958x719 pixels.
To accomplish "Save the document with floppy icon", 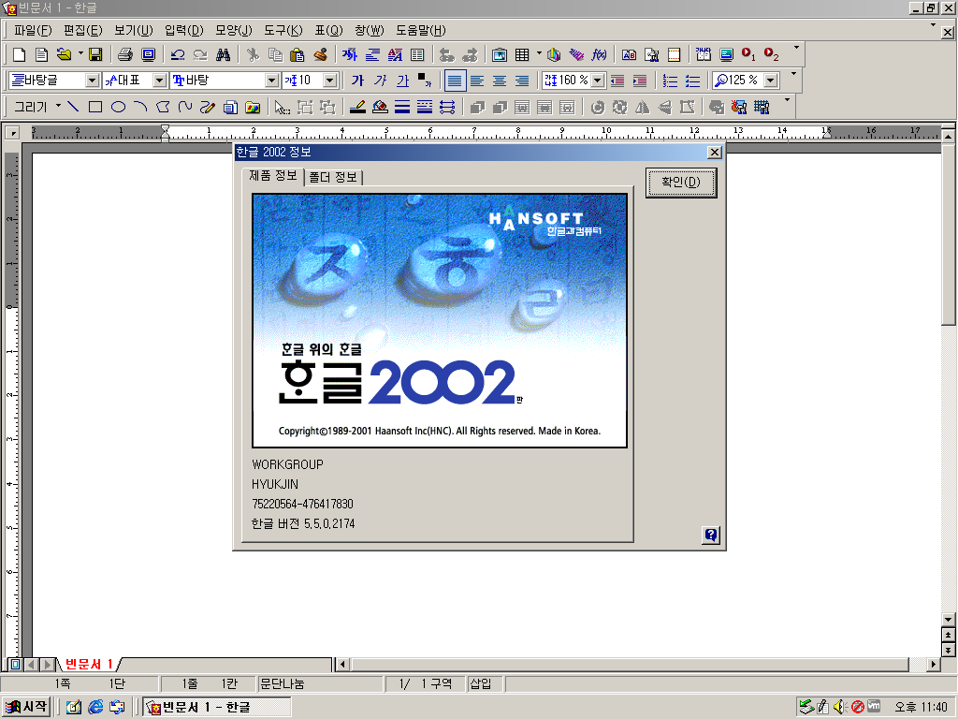I will pos(95,55).
